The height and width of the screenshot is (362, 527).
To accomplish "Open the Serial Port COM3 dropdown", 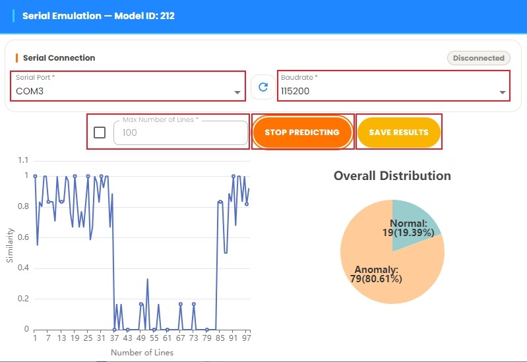I will (x=128, y=86).
